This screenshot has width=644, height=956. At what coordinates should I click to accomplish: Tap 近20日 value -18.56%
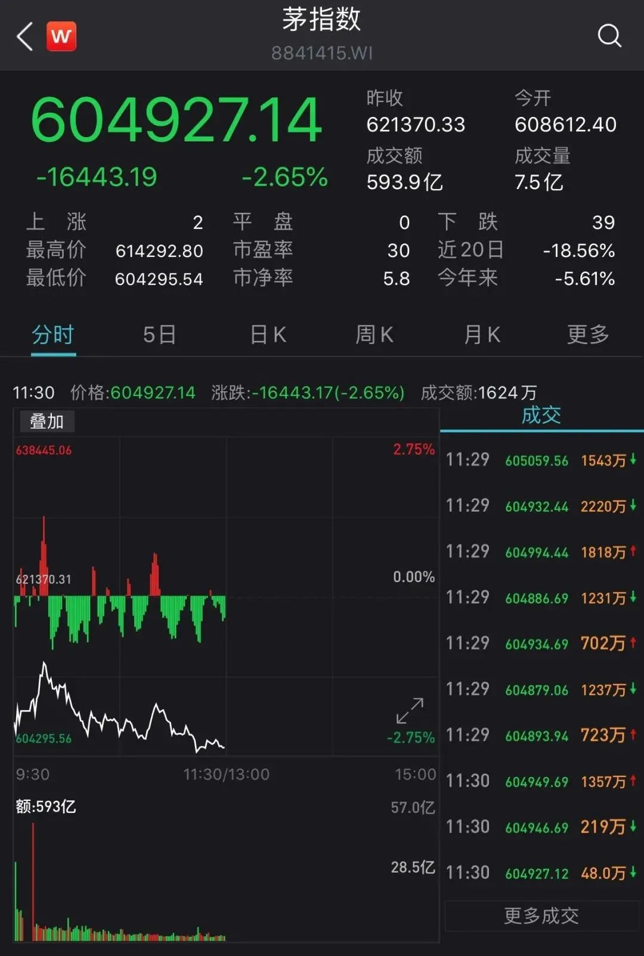579,250
